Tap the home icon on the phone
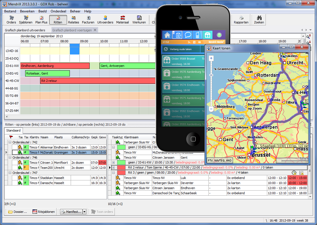This screenshot has height=225, width=317. pyautogui.click(x=167, y=35)
